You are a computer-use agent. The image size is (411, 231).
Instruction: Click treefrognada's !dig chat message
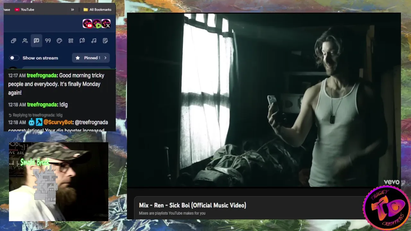point(38,105)
